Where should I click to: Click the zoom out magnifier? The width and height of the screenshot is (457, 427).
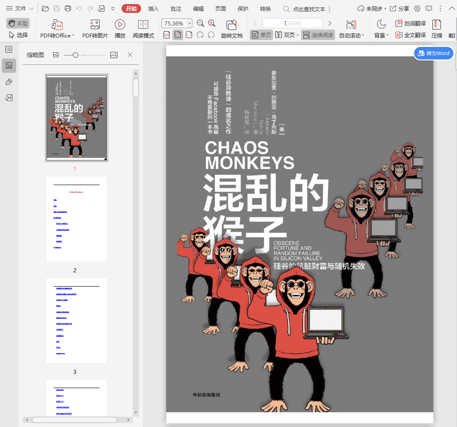tap(201, 23)
